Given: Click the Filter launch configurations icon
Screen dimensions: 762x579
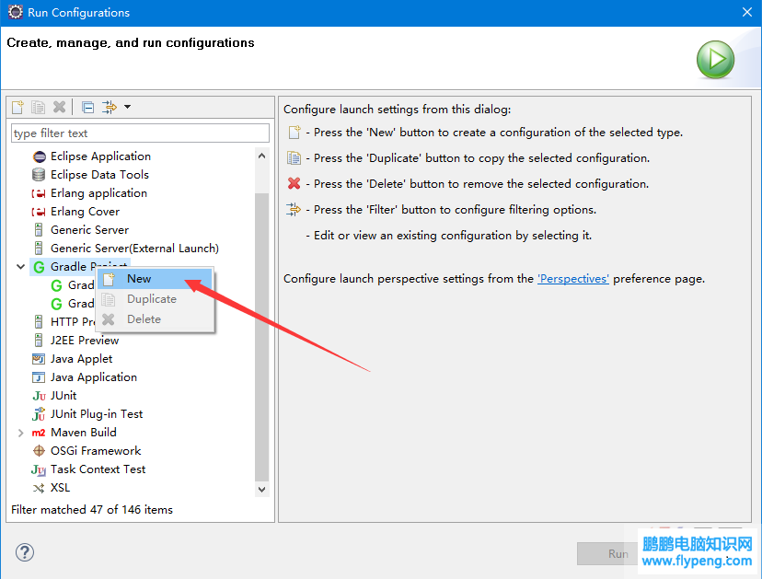Looking at the screenshot, I should (x=110, y=107).
